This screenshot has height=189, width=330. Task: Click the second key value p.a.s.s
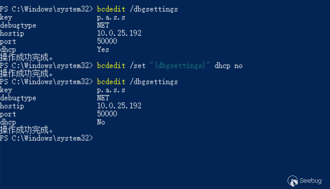111,90
